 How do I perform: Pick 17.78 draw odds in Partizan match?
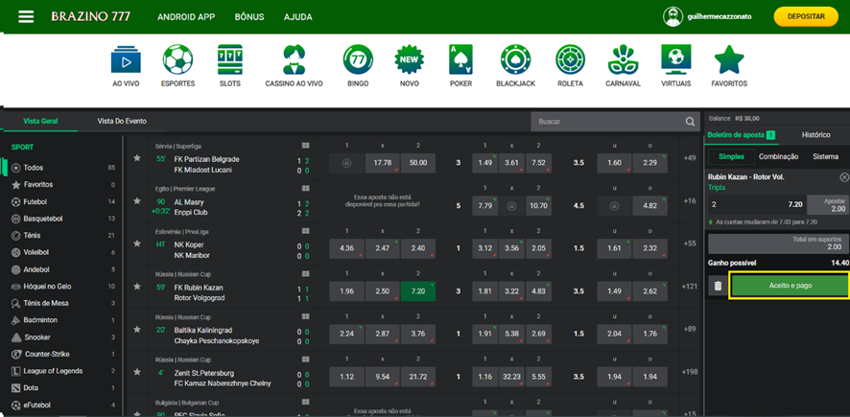click(x=382, y=163)
